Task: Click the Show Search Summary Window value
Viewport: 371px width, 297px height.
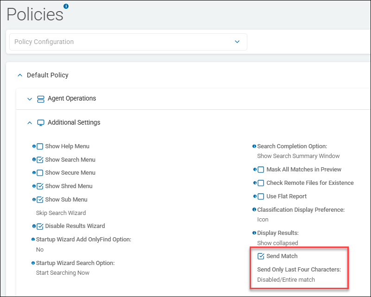Action: point(298,156)
